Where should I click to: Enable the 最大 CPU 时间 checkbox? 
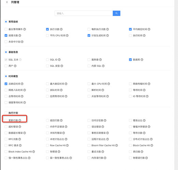click(x=89, y=84)
